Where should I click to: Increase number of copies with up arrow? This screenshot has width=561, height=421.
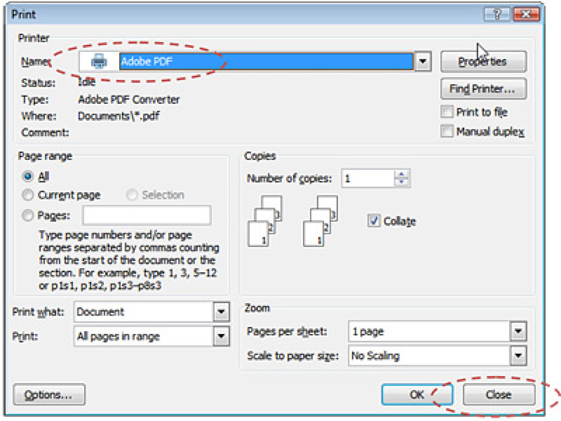401,174
